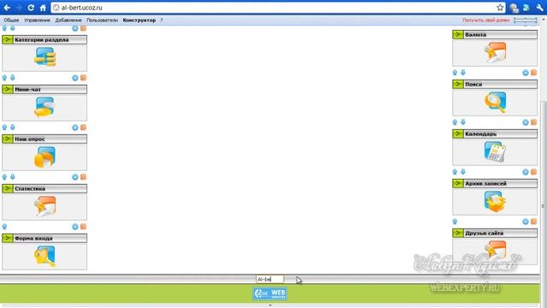Move the Статистика block down
This screenshot has height=308, width=547.
pyautogui.click(x=13, y=177)
